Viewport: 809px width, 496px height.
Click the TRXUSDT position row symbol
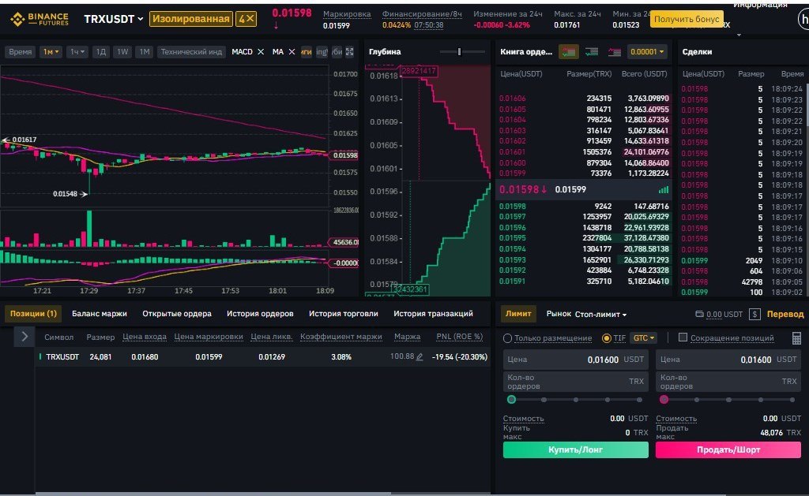(x=62, y=356)
